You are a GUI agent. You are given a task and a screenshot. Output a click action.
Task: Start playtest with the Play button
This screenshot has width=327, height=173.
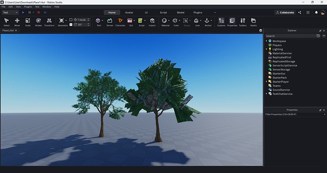click(x=23, y=12)
